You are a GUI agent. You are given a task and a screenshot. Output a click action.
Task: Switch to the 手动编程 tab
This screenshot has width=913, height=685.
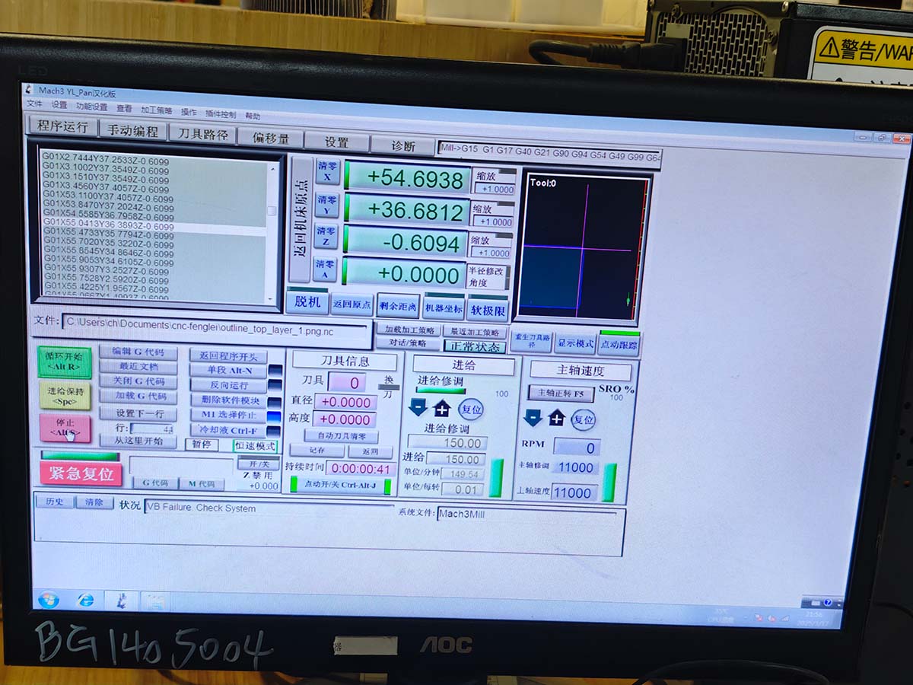coord(132,131)
